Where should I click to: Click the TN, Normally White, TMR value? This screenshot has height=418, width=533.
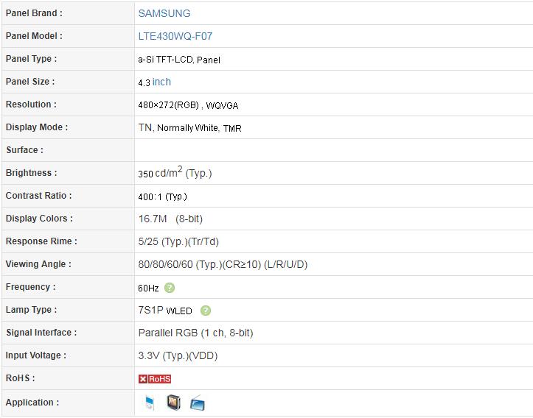189,128
